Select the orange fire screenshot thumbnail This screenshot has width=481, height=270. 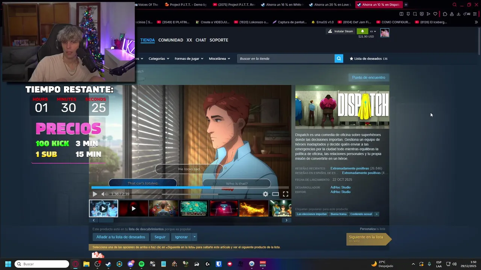pos(254,208)
